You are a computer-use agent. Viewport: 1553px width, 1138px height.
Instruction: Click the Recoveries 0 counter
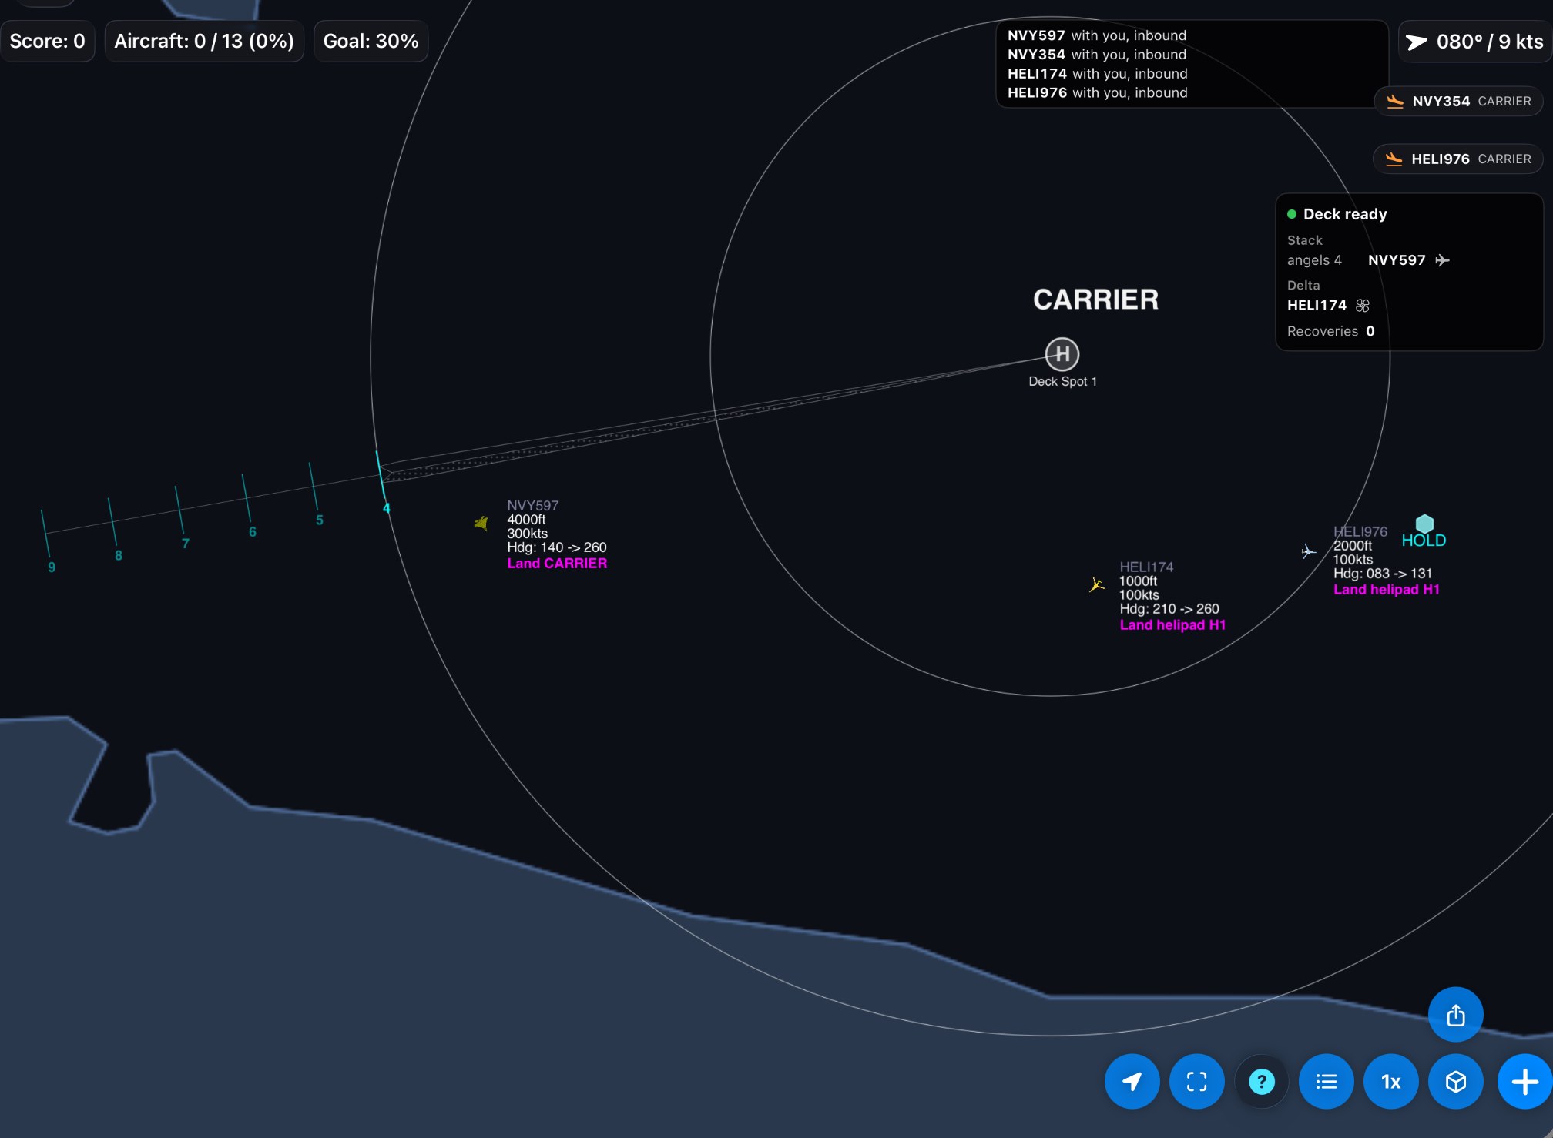coord(1330,331)
